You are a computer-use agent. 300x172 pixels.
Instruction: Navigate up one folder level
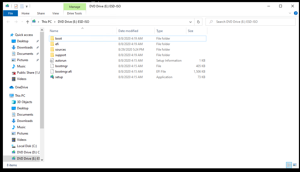pyautogui.click(x=28, y=22)
